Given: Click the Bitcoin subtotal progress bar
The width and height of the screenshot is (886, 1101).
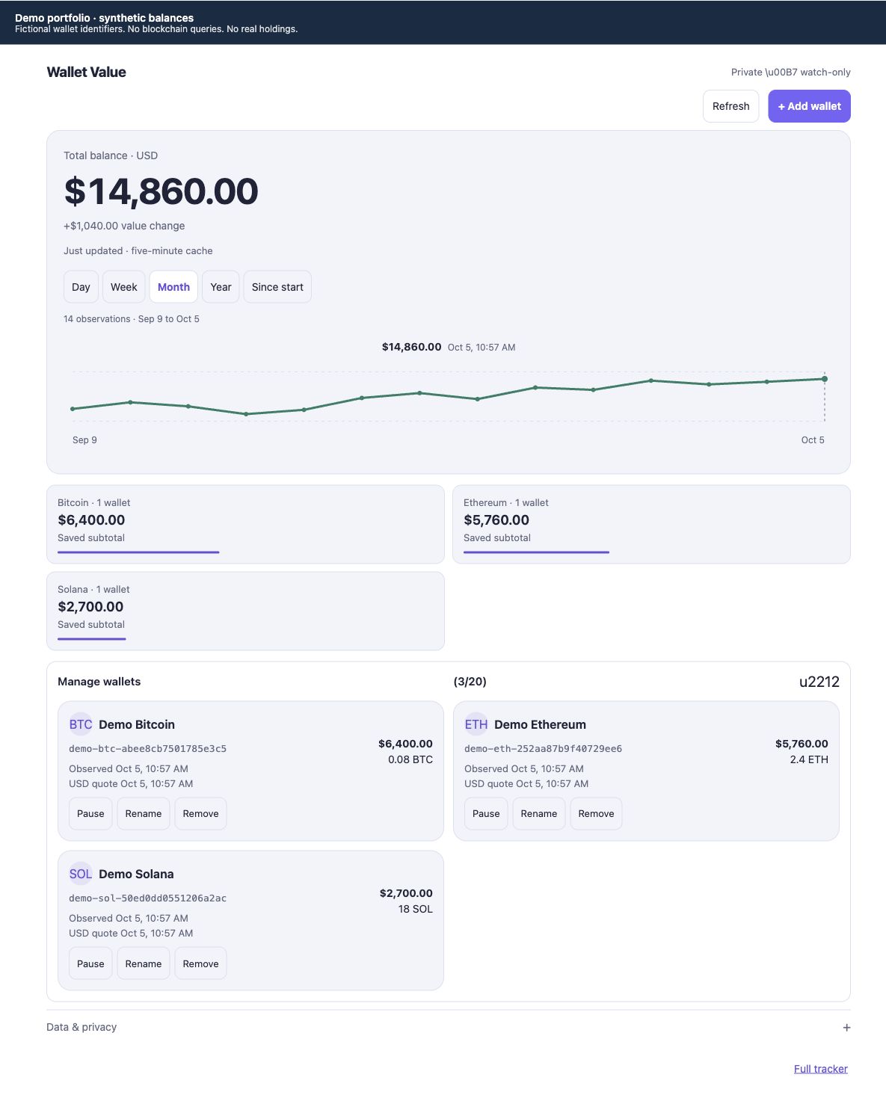Looking at the screenshot, I should click(x=138, y=552).
